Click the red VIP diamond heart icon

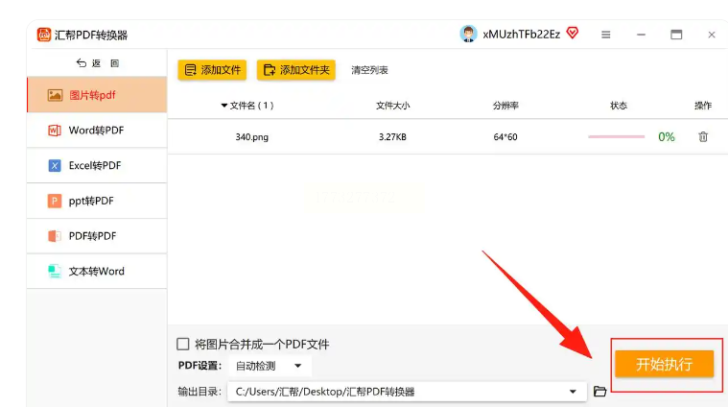573,33
